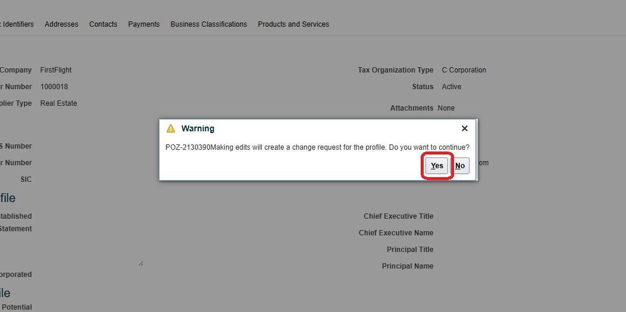Click the yellow warning triangle icon
Screen dimensions: 626x312
click(171, 128)
